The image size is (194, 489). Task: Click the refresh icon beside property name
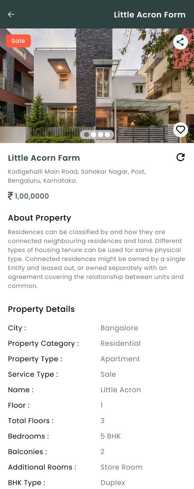[x=181, y=157]
